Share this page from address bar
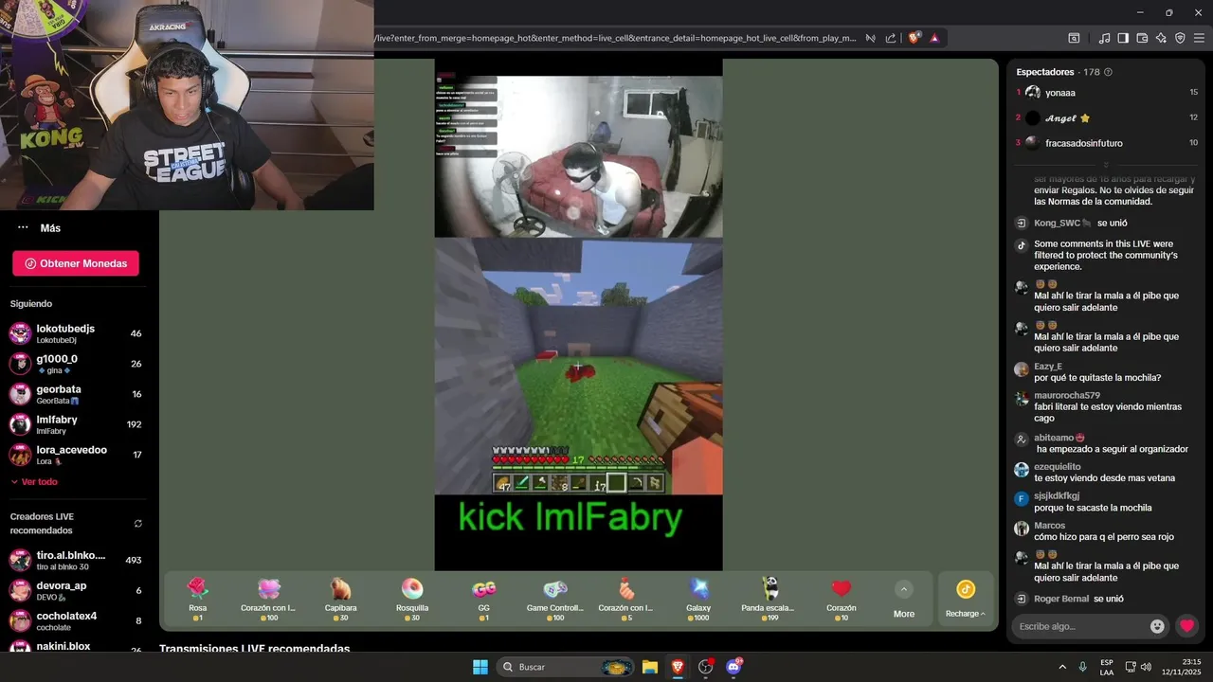The width and height of the screenshot is (1213, 682). [x=891, y=38]
